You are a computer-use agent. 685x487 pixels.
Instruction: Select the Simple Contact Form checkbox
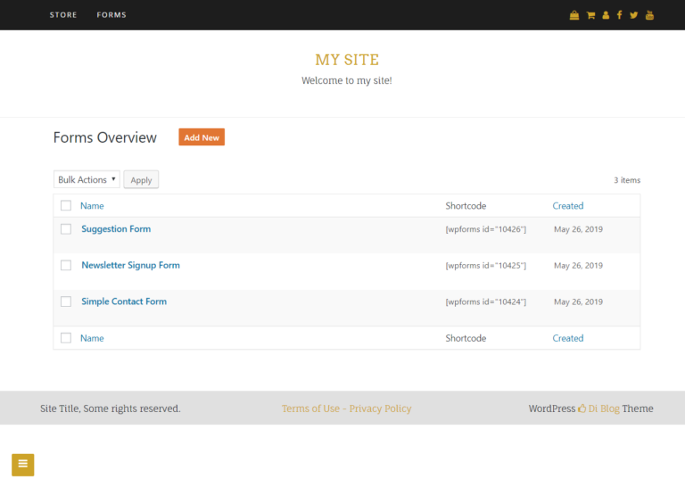pyautogui.click(x=66, y=301)
